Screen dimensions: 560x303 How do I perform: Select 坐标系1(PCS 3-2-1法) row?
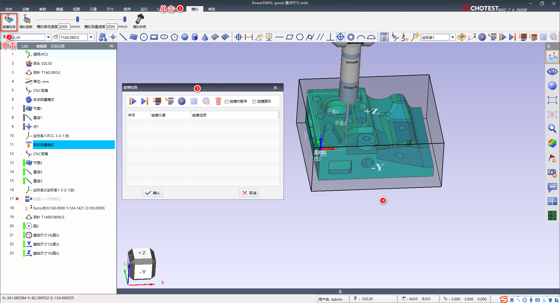click(51, 136)
